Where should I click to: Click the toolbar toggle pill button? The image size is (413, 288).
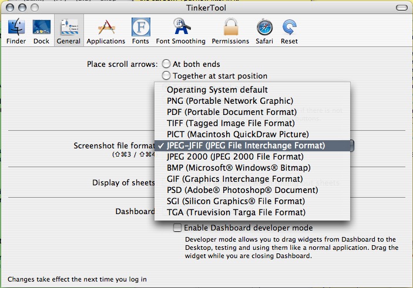click(402, 8)
